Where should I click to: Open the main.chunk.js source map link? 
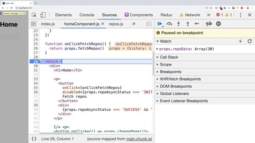click(139, 139)
